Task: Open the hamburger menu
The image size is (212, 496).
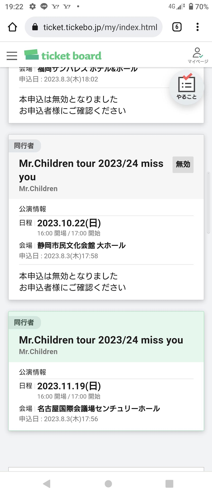Action: (12, 56)
